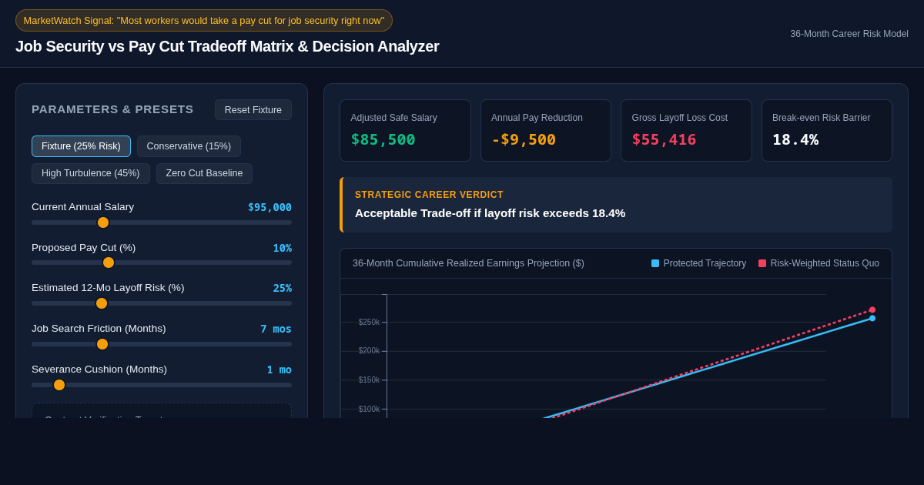Click the Strategic Career Verdict heading
924x485 pixels.
[429, 195]
